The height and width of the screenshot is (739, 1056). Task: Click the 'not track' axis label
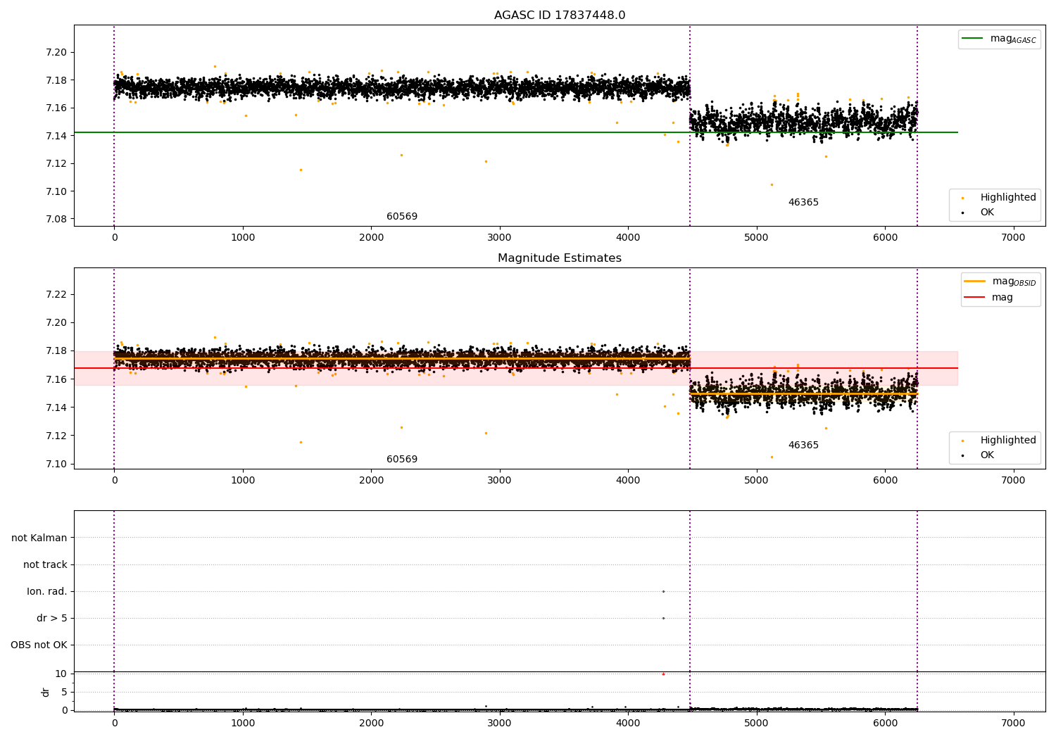[45, 564]
